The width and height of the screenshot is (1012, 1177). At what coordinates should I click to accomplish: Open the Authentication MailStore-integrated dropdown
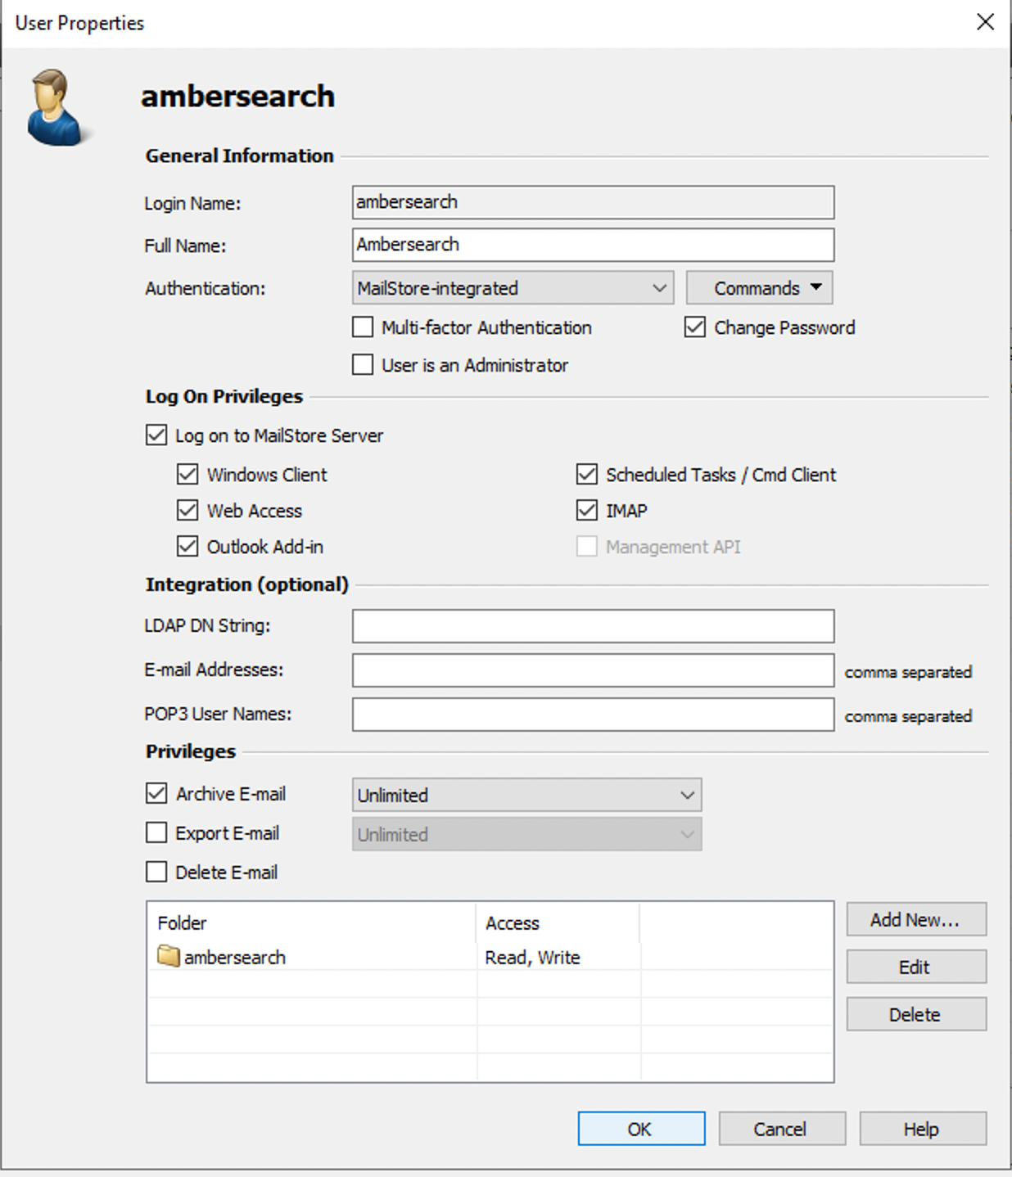click(x=513, y=288)
